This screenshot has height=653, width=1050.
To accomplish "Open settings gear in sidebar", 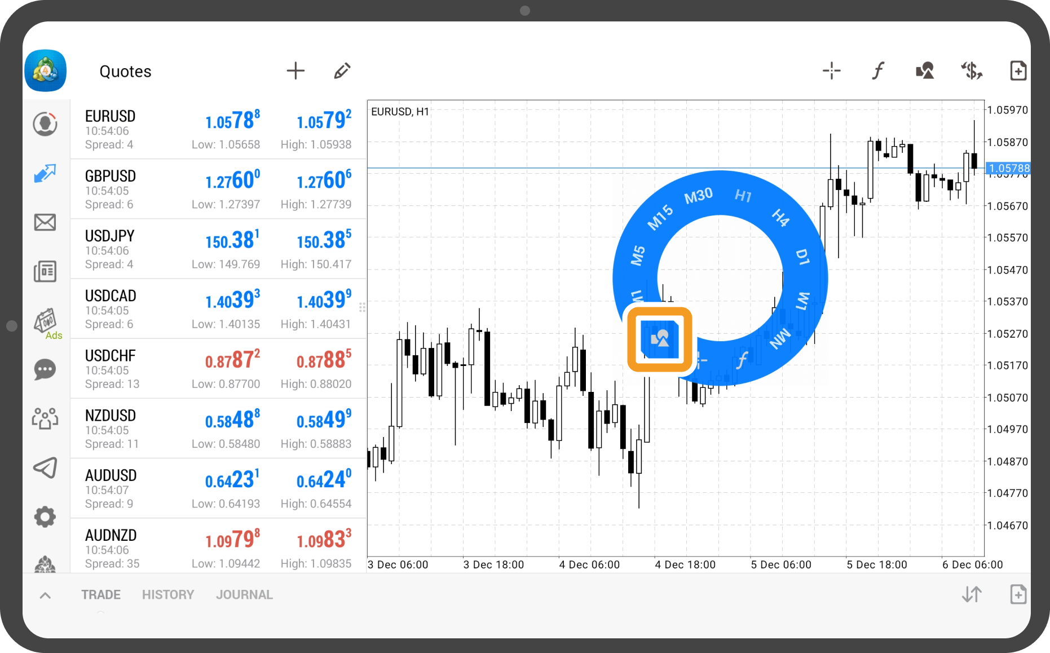I will tap(45, 517).
